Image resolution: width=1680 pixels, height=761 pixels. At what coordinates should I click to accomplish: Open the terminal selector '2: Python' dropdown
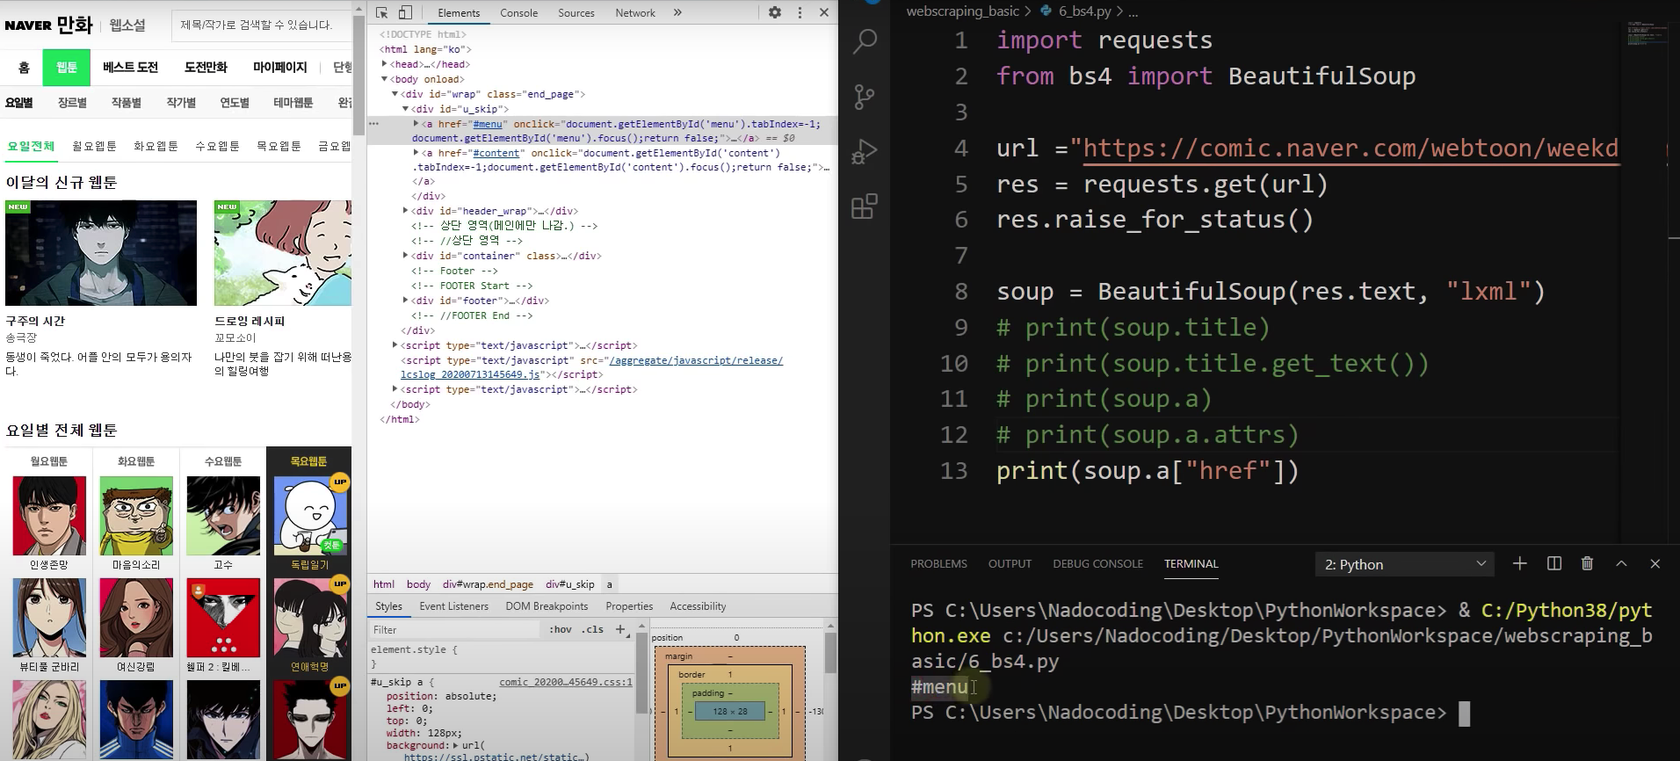pos(1404,564)
